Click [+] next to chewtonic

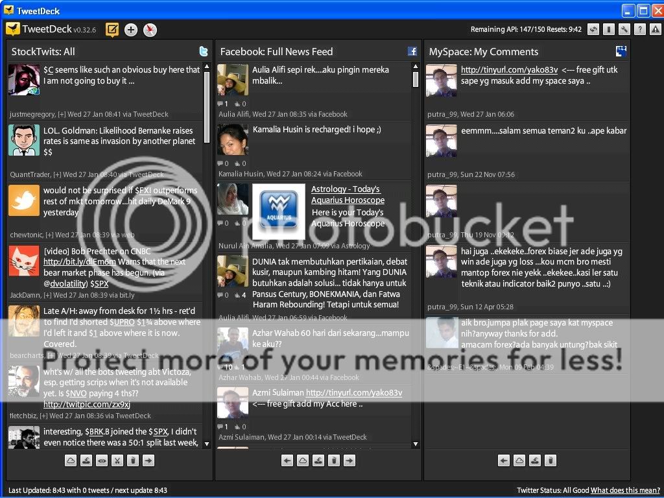[x=49, y=235]
